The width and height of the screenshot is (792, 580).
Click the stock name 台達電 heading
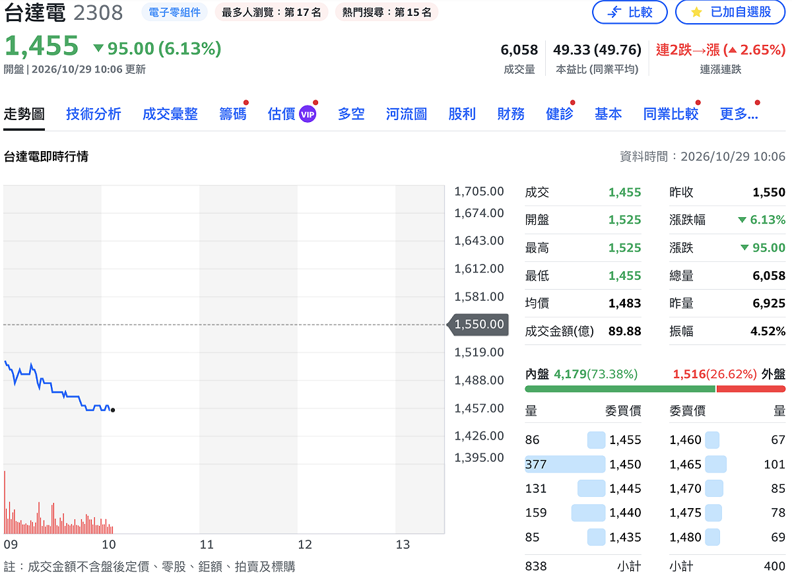click(35, 13)
